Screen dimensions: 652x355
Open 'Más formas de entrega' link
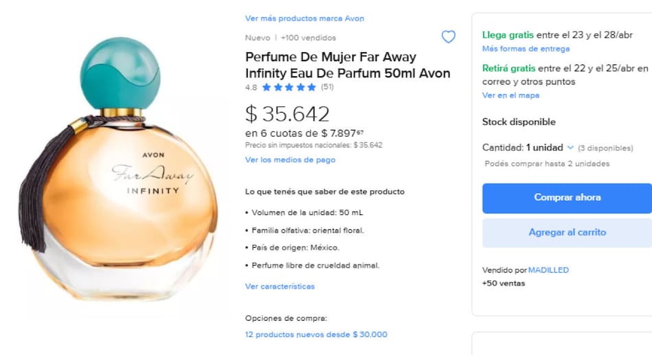click(x=526, y=49)
